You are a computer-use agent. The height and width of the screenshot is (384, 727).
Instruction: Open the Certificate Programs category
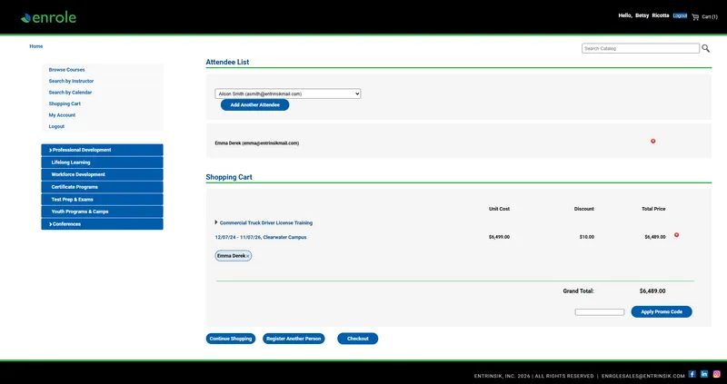click(x=102, y=187)
